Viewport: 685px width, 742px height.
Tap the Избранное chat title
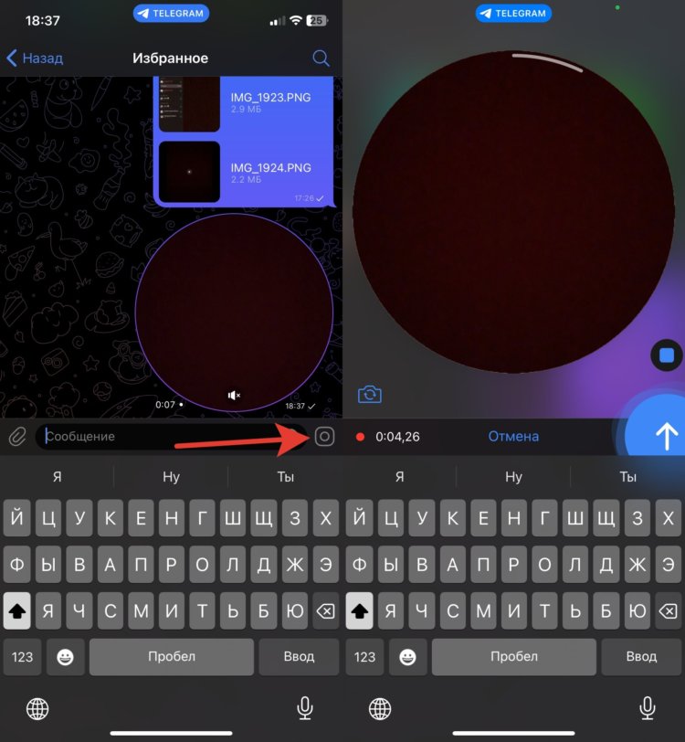pyautogui.click(x=170, y=58)
